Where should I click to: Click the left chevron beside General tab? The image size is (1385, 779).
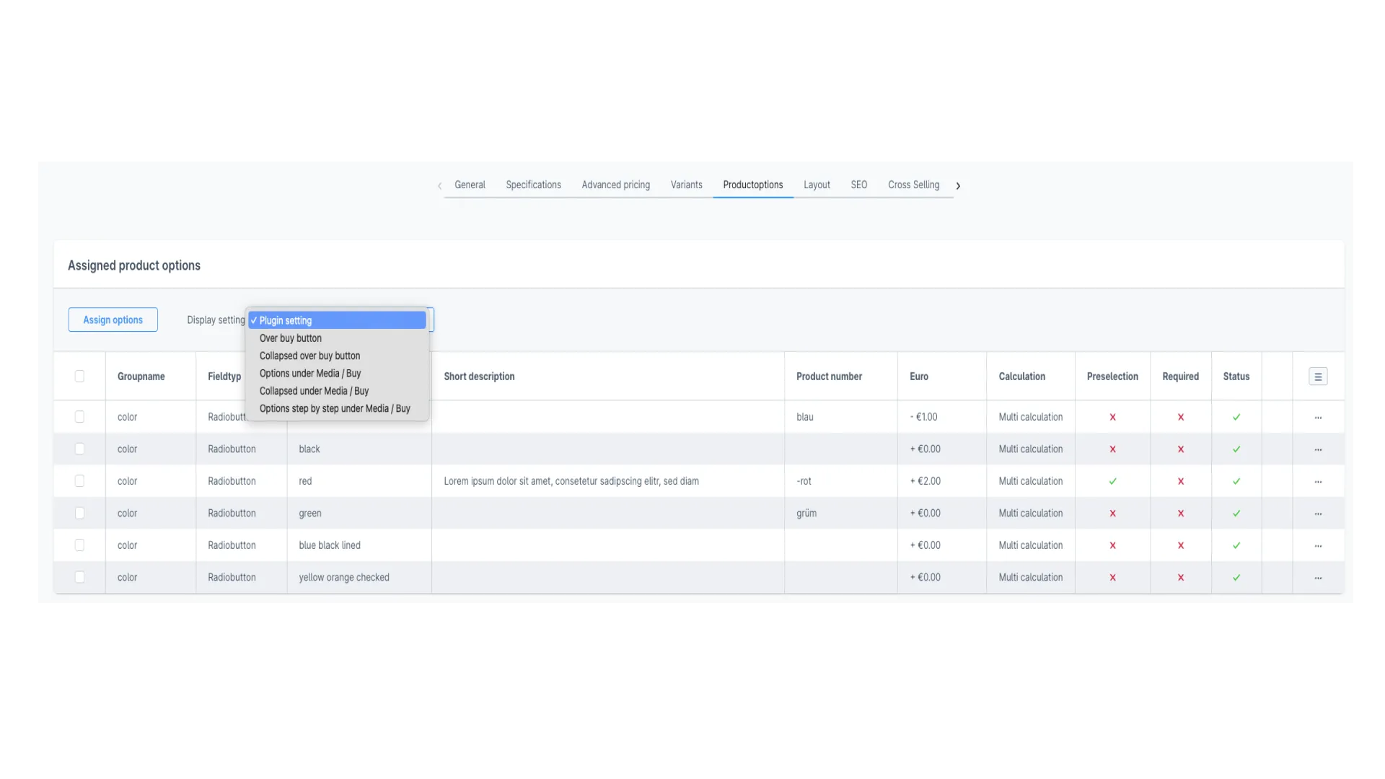click(440, 185)
